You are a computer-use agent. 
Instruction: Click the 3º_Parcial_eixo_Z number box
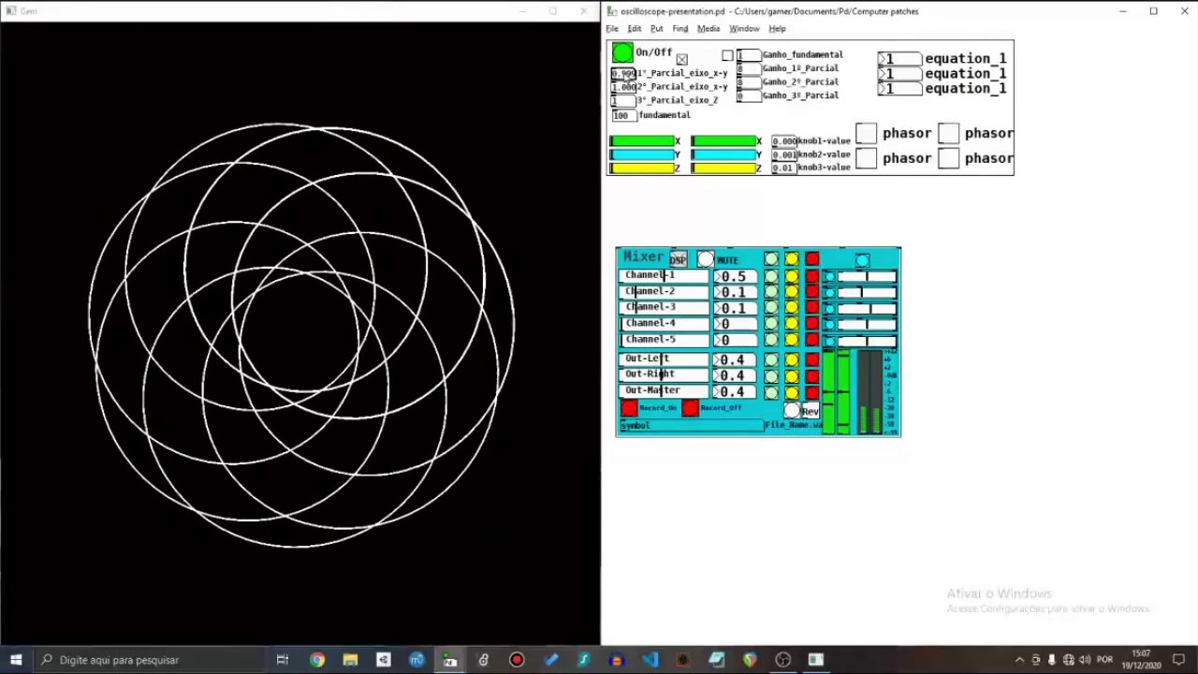[623, 100]
